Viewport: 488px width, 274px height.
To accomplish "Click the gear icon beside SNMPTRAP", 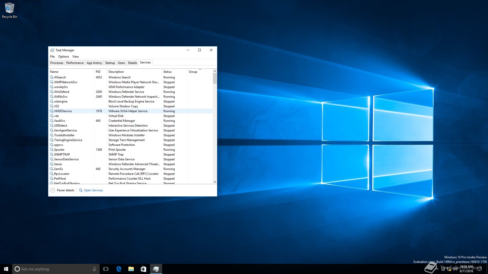I will click(52, 155).
